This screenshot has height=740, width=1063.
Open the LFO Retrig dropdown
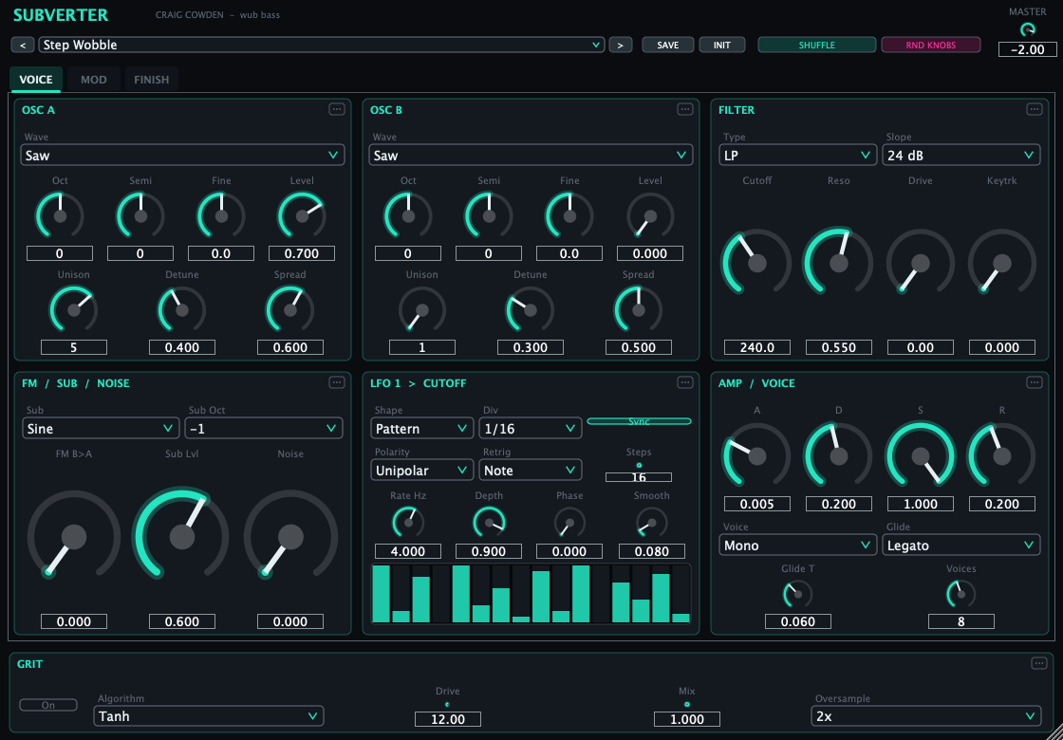point(531,471)
